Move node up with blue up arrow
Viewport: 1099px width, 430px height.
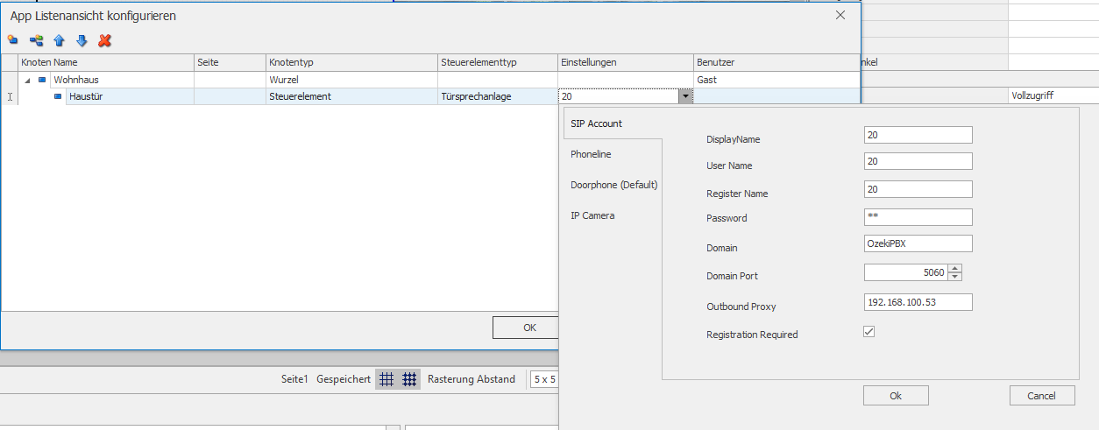coord(59,40)
